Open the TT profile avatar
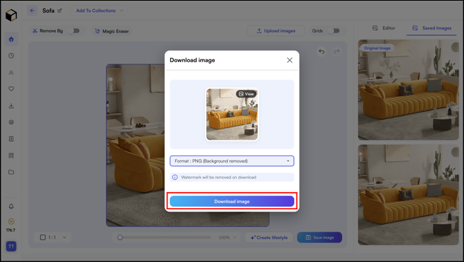The width and height of the screenshot is (464, 262). pos(11,246)
